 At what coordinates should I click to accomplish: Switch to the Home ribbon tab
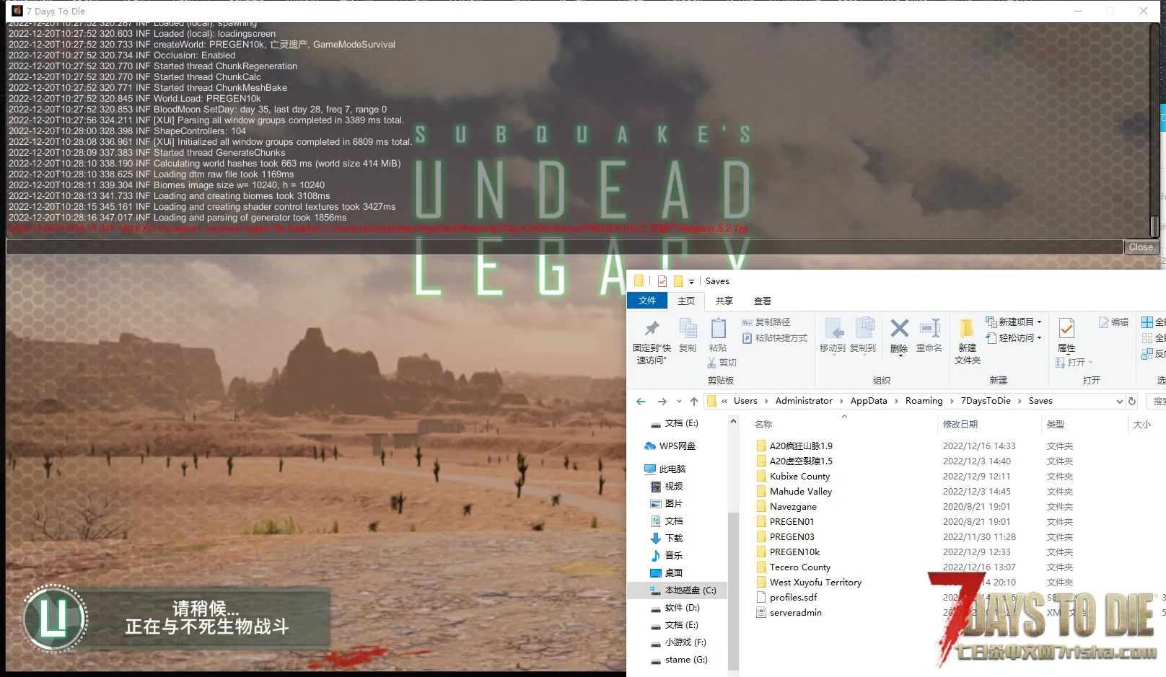pos(686,301)
